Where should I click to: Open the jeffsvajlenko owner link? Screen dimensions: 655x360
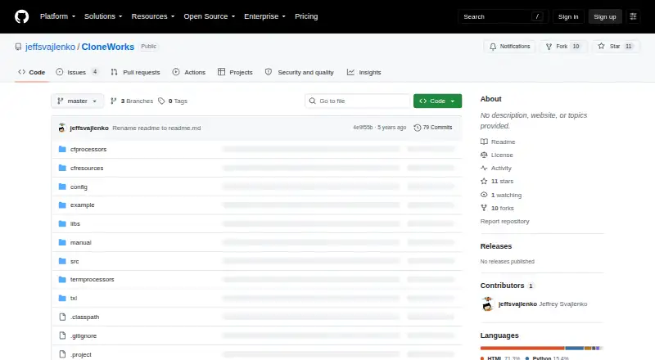click(x=50, y=47)
